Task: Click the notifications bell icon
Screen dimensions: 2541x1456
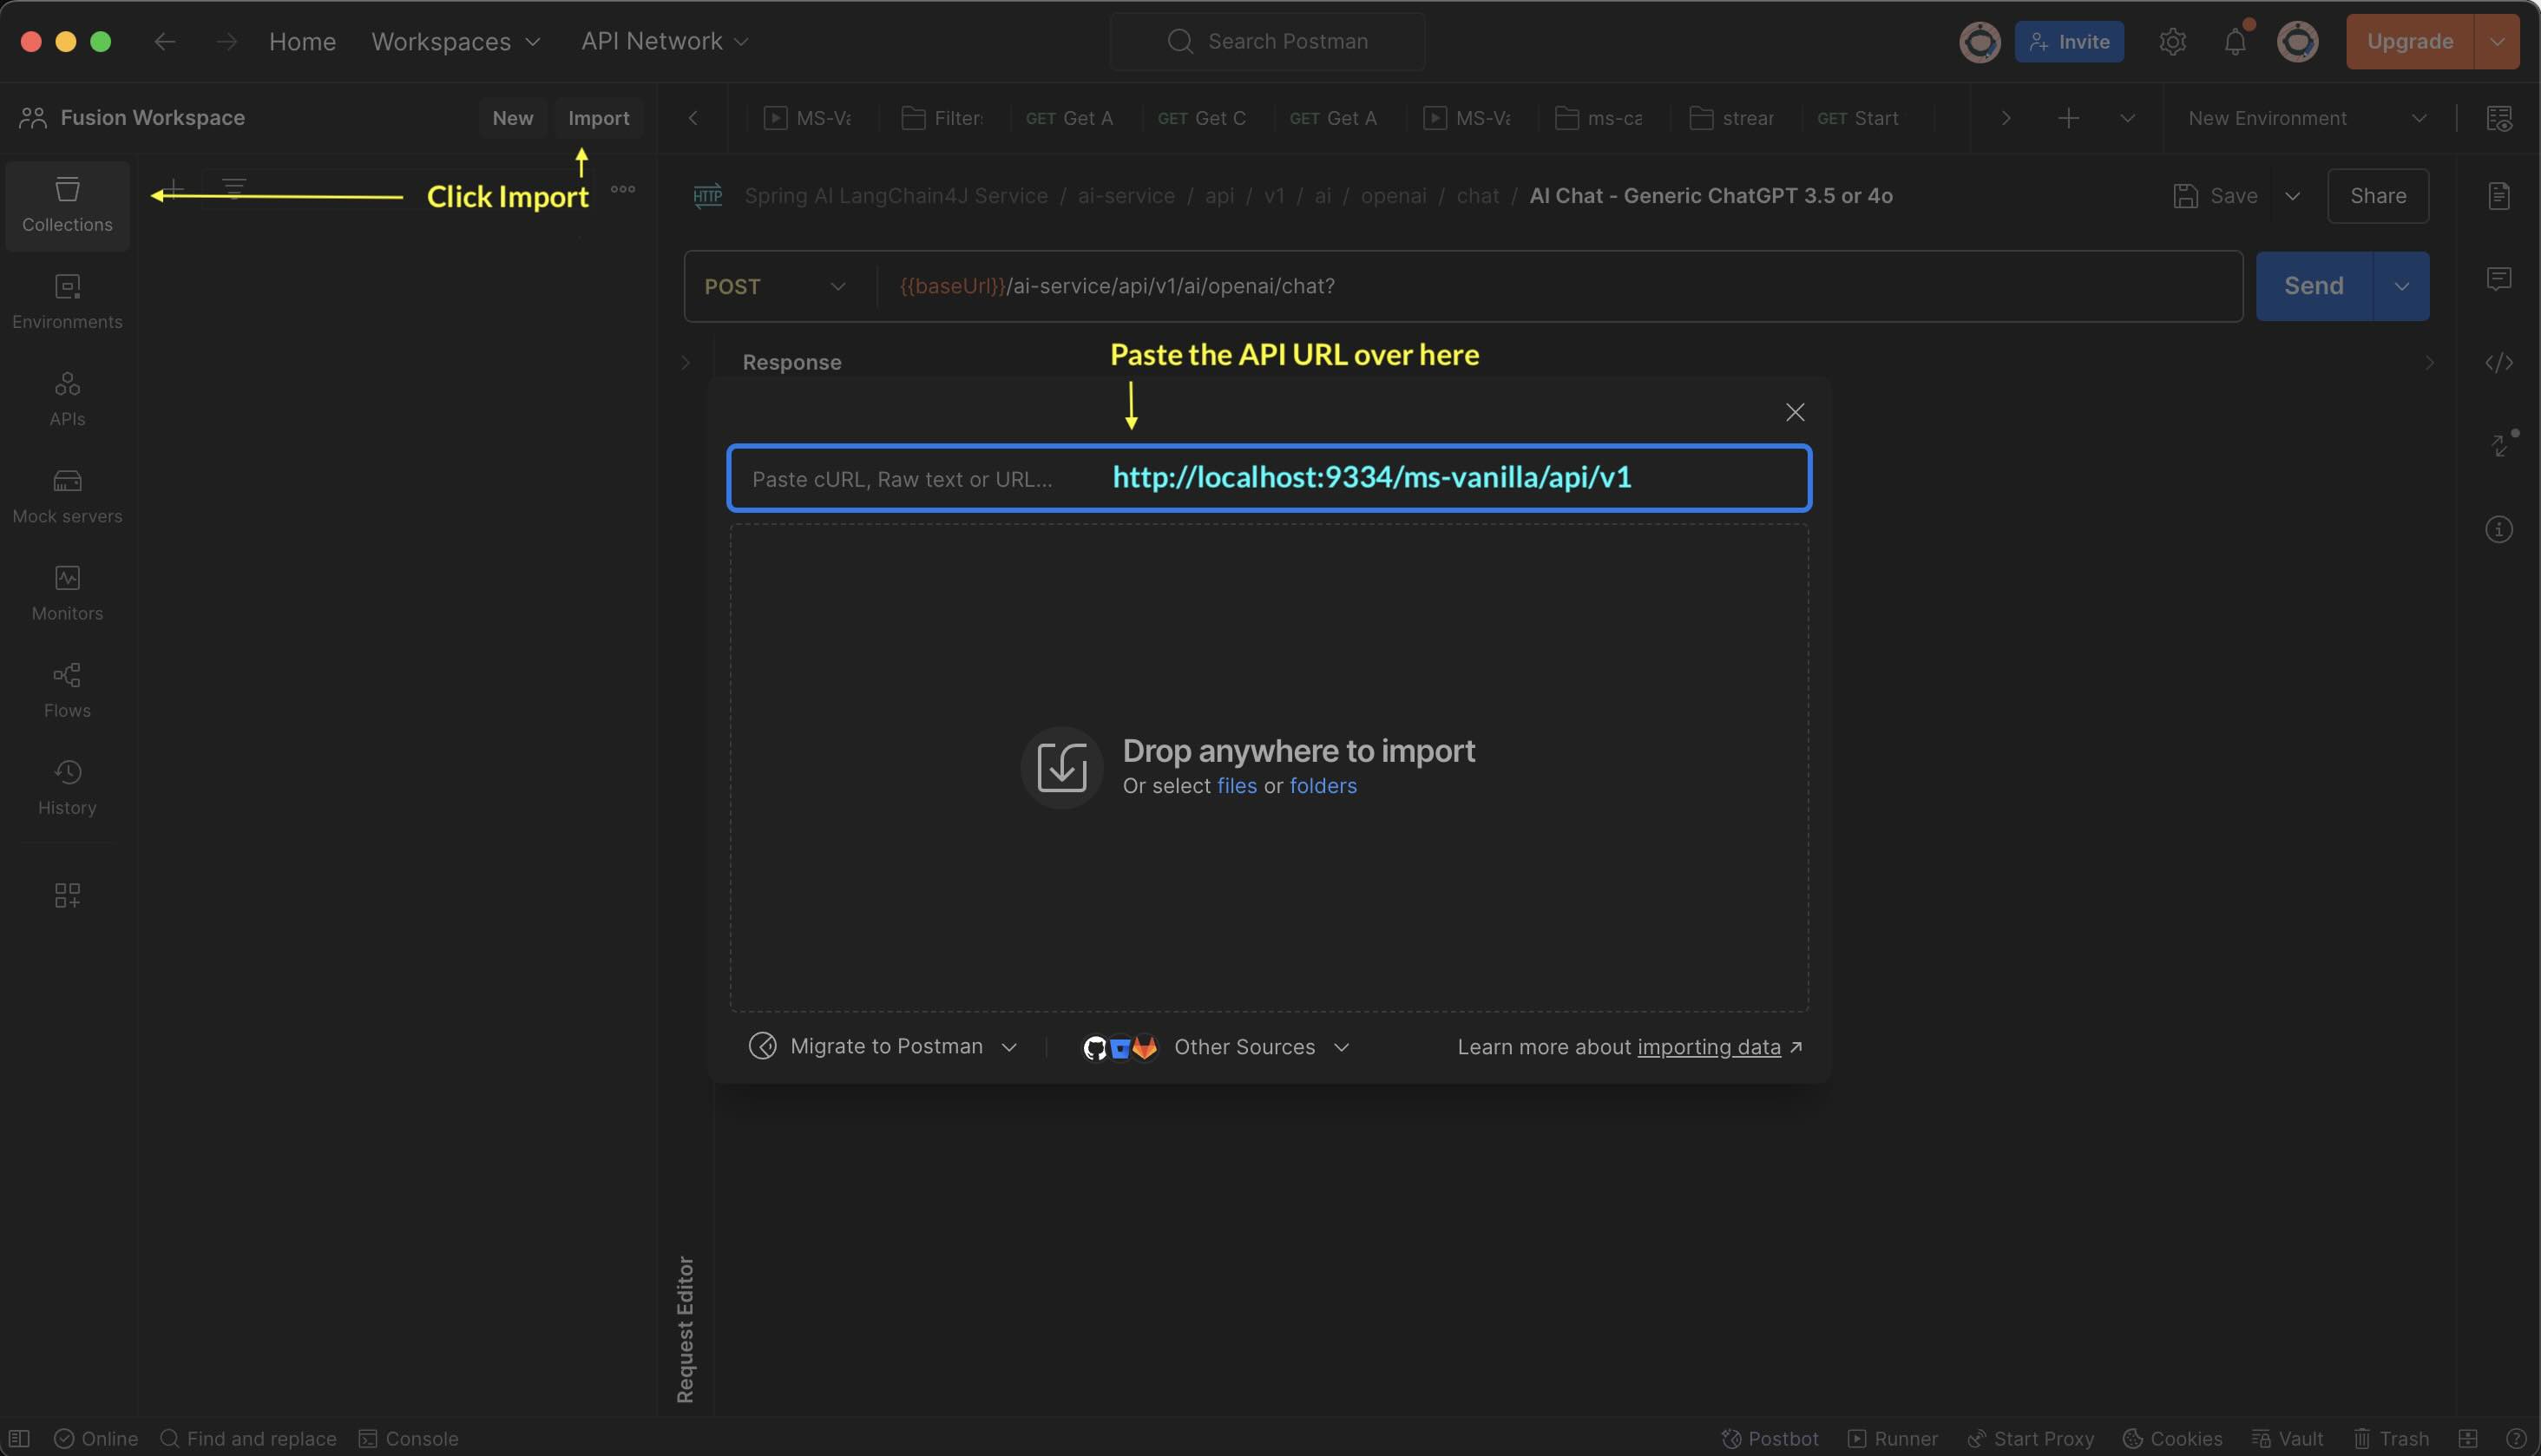Action: coord(2234,42)
